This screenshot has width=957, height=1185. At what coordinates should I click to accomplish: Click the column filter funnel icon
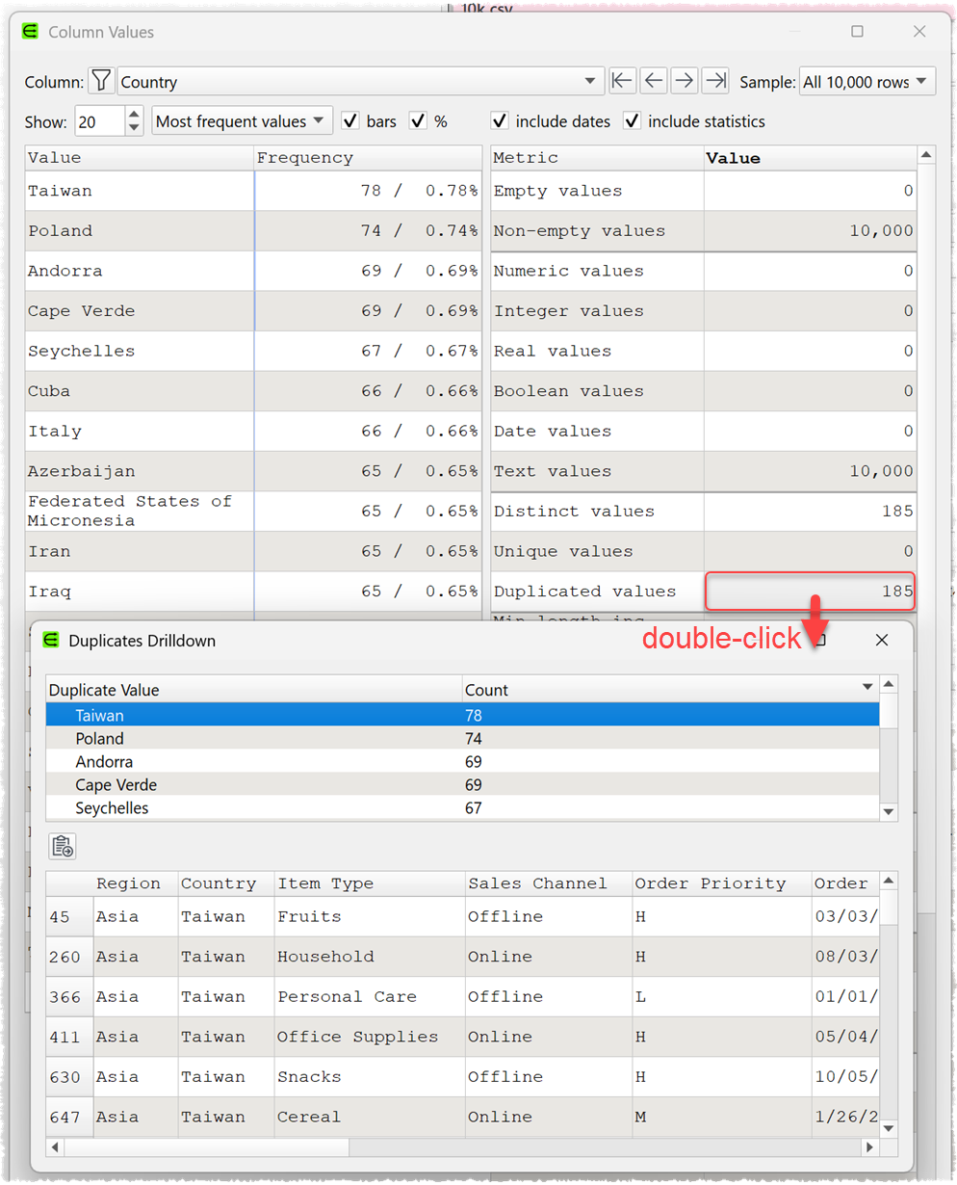101,81
